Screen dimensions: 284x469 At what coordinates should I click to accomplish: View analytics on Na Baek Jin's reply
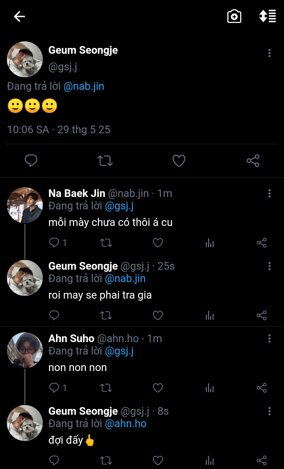tap(210, 243)
